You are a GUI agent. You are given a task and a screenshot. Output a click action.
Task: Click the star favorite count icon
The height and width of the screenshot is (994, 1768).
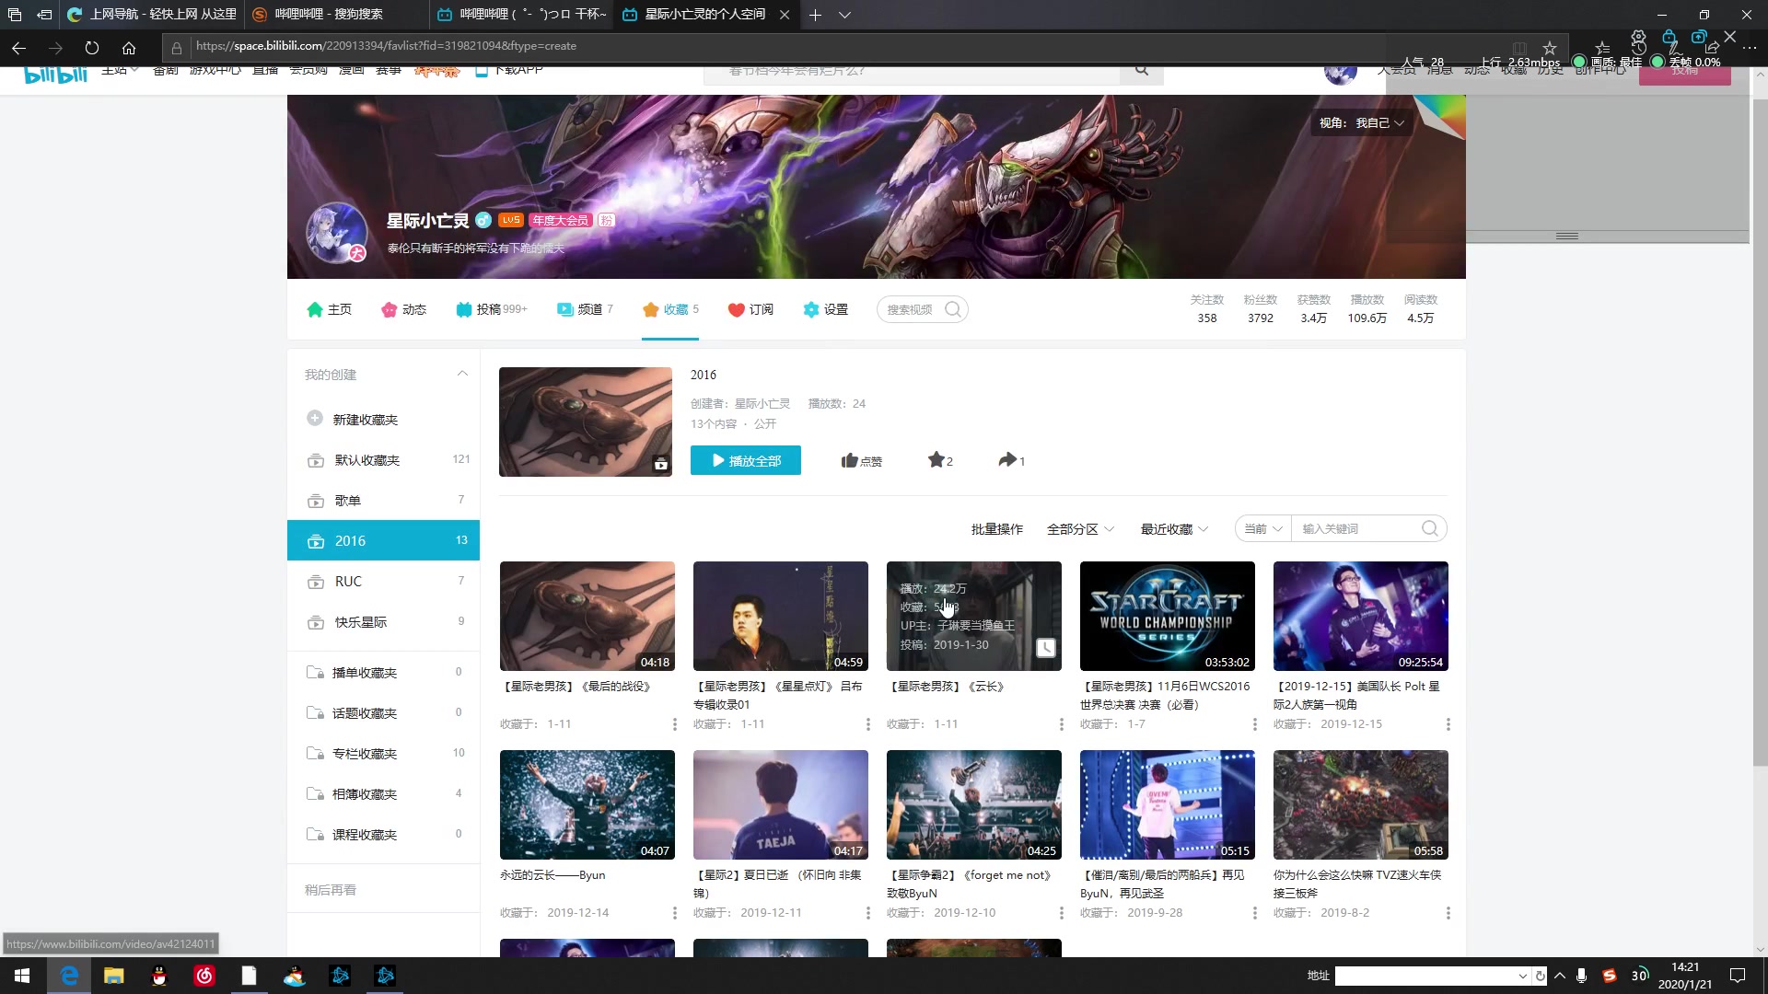click(936, 459)
